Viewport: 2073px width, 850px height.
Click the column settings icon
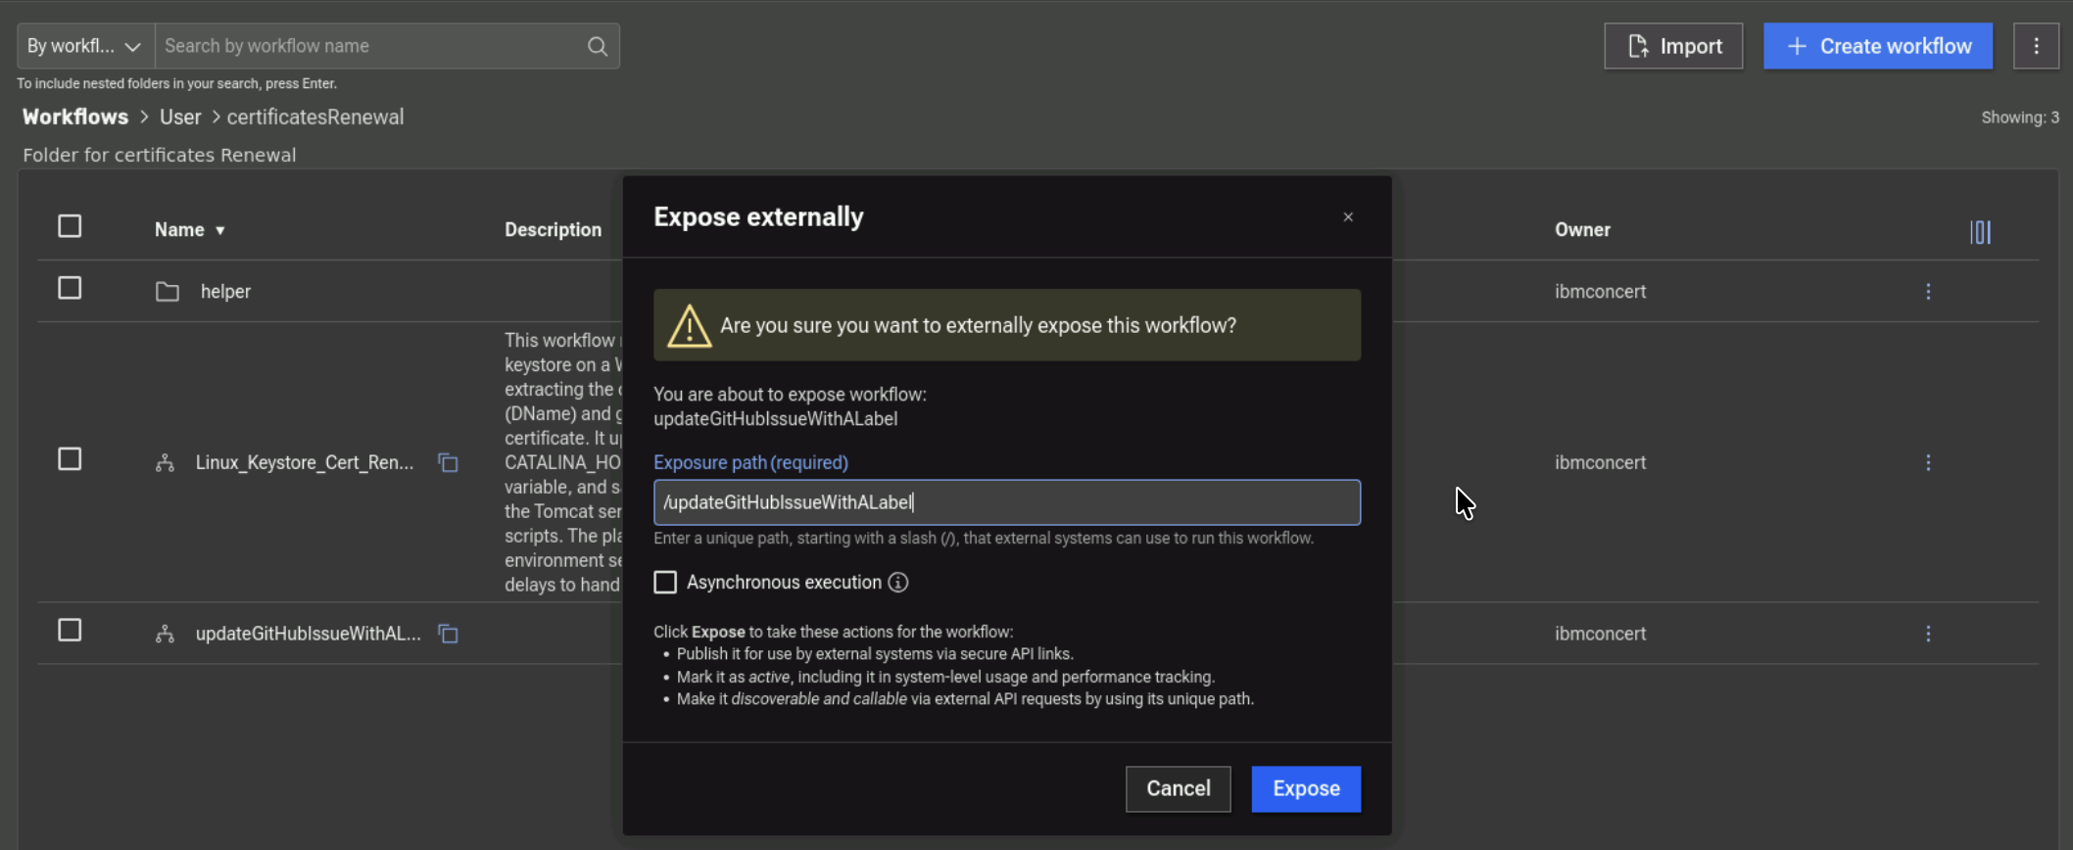click(x=1980, y=232)
